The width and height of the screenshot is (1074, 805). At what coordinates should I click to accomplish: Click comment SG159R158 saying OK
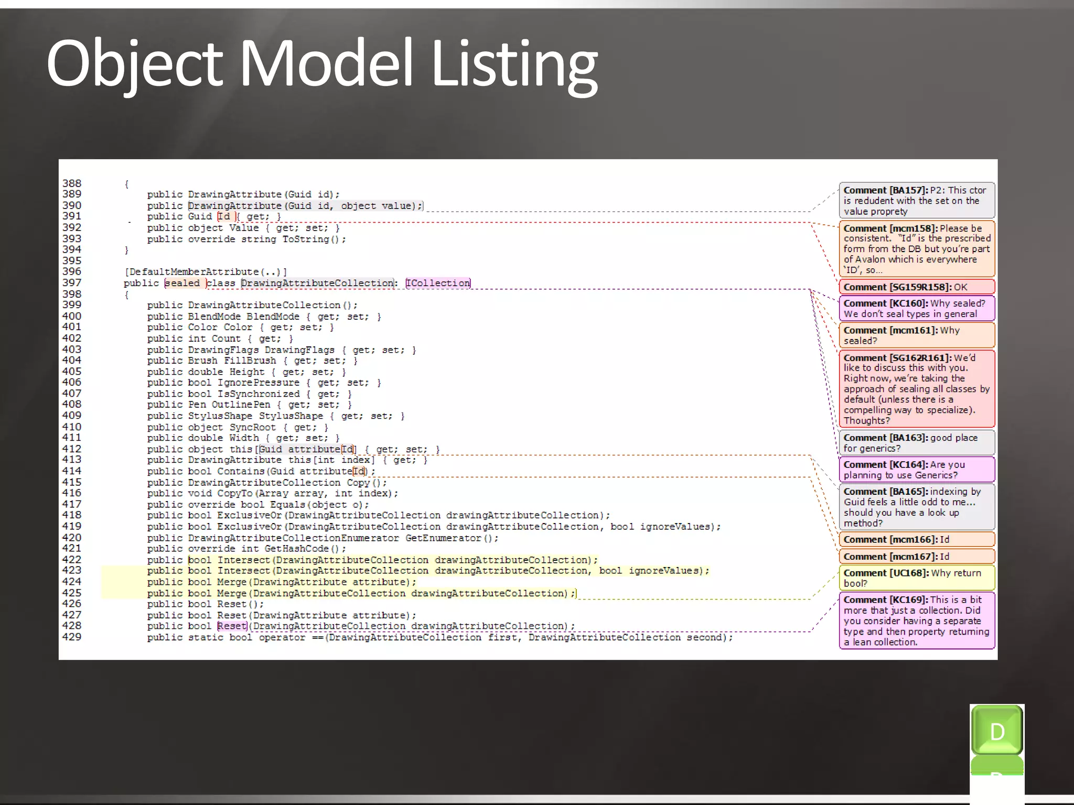(x=916, y=287)
